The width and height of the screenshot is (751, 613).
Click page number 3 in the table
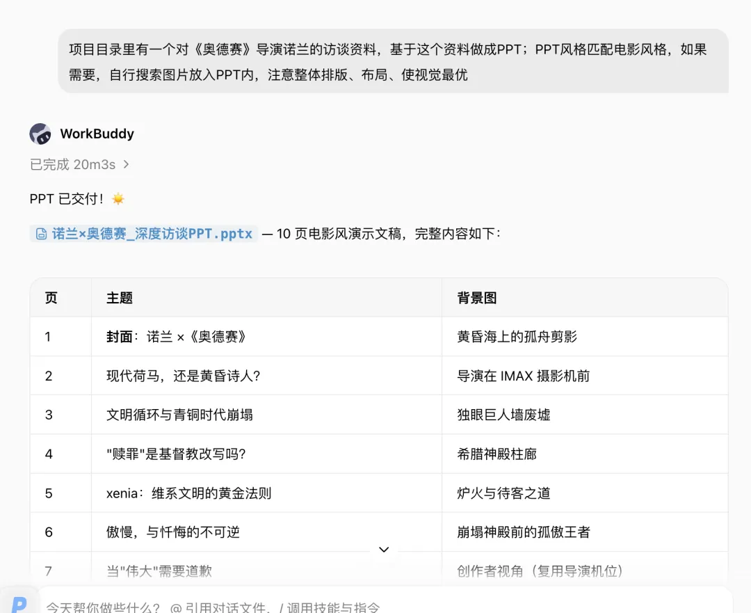pos(49,415)
